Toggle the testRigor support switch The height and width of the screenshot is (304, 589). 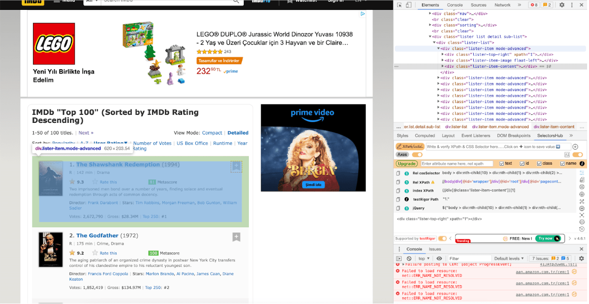[442, 239]
